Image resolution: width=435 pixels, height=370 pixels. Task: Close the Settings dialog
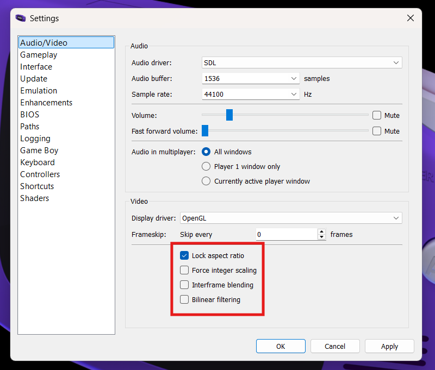[x=411, y=18]
